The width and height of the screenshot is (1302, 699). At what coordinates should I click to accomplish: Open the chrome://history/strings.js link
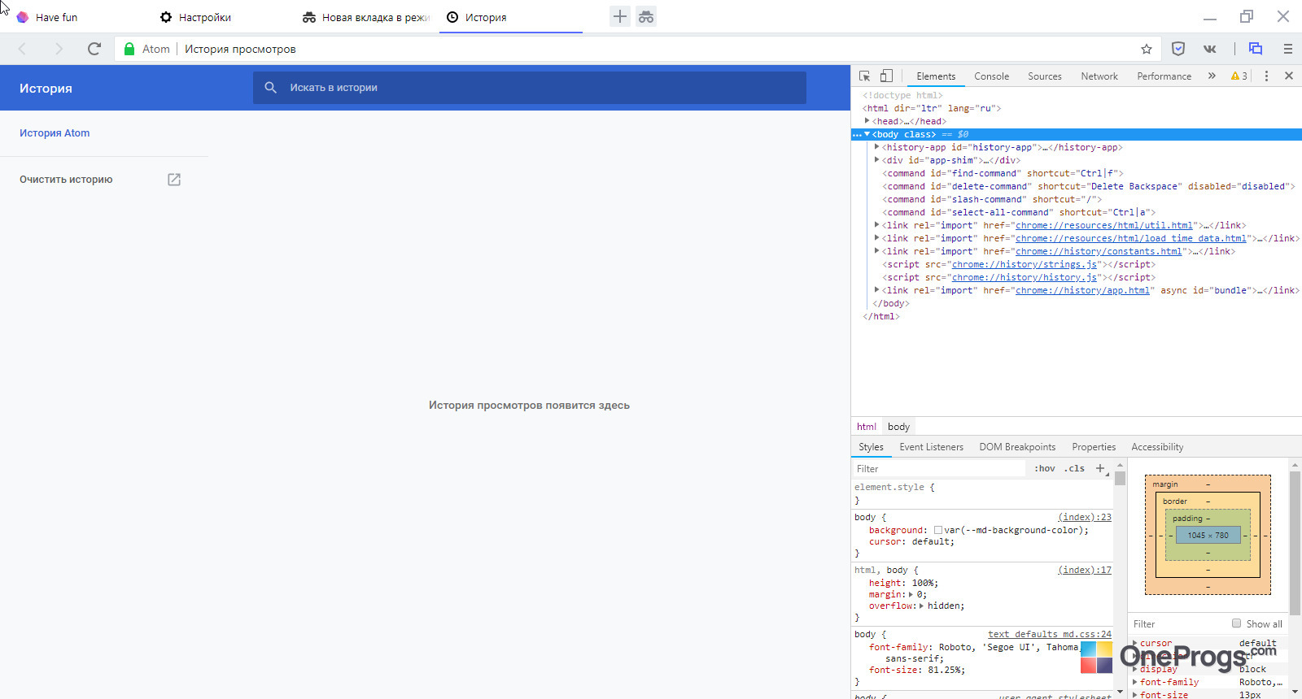tap(1025, 264)
